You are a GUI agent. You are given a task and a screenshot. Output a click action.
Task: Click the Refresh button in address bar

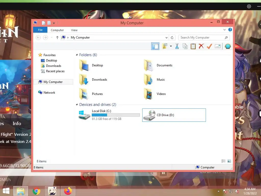(x=172, y=38)
